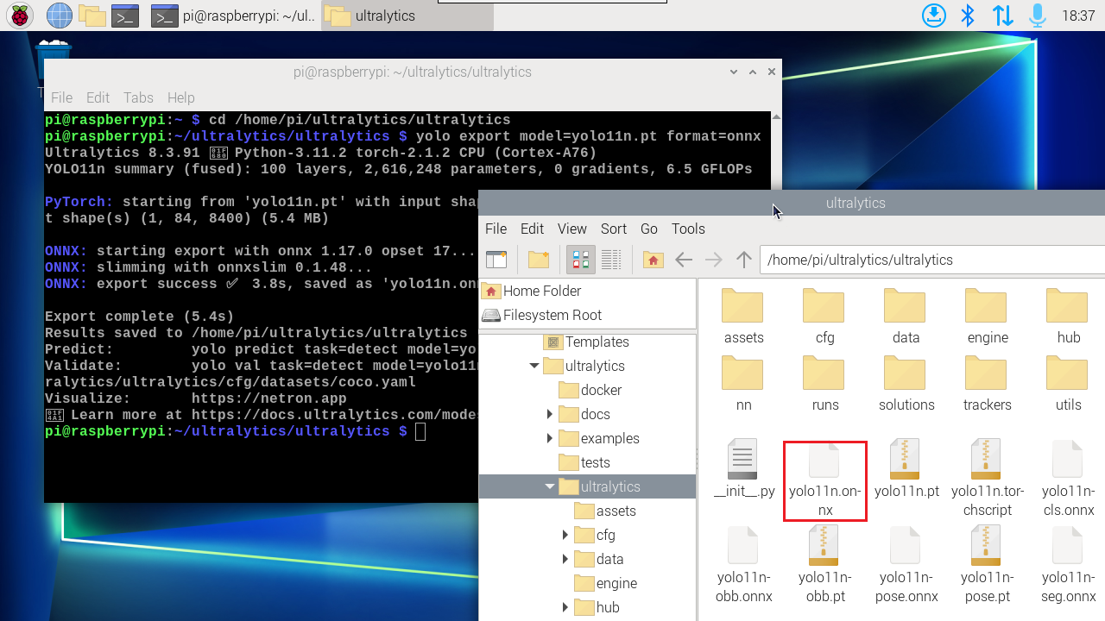Launch the web browser from the taskbar

[x=59, y=16]
